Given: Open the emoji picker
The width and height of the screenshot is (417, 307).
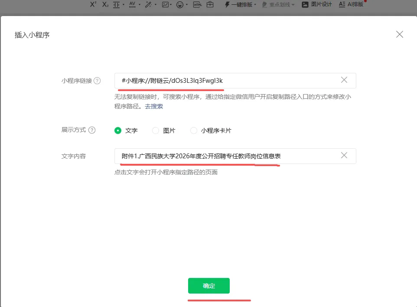Looking at the screenshot, I should coord(180,4).
